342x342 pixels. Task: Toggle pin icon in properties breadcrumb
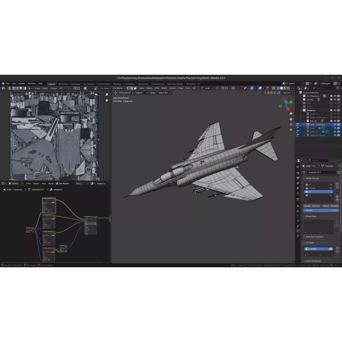point(339,166)
